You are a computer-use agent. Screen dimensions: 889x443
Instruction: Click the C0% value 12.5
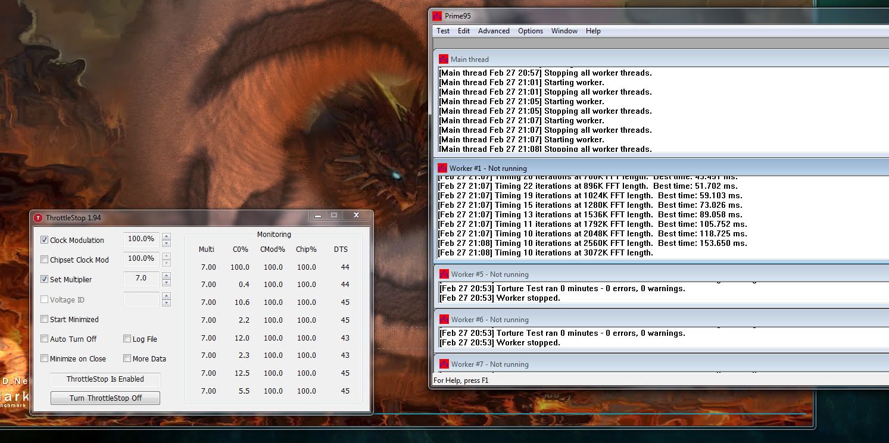pyautogui.click(x=242, y=373)
